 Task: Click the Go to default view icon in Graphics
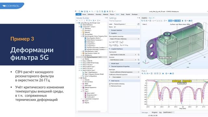153,21
